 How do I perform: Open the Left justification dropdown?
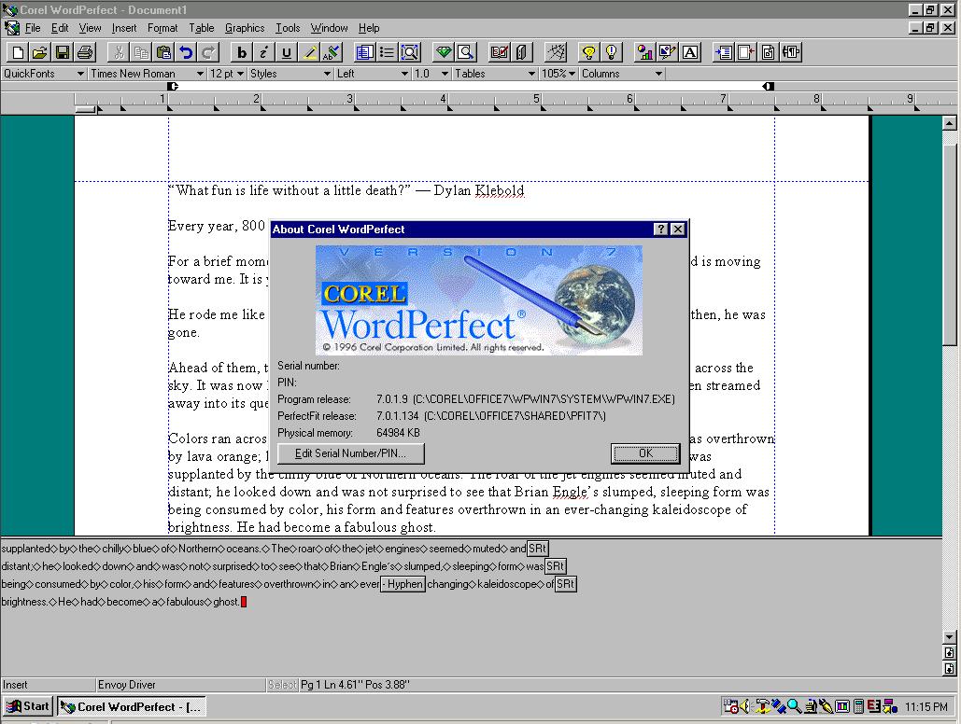pyautogui.click(x=403, y=74)
